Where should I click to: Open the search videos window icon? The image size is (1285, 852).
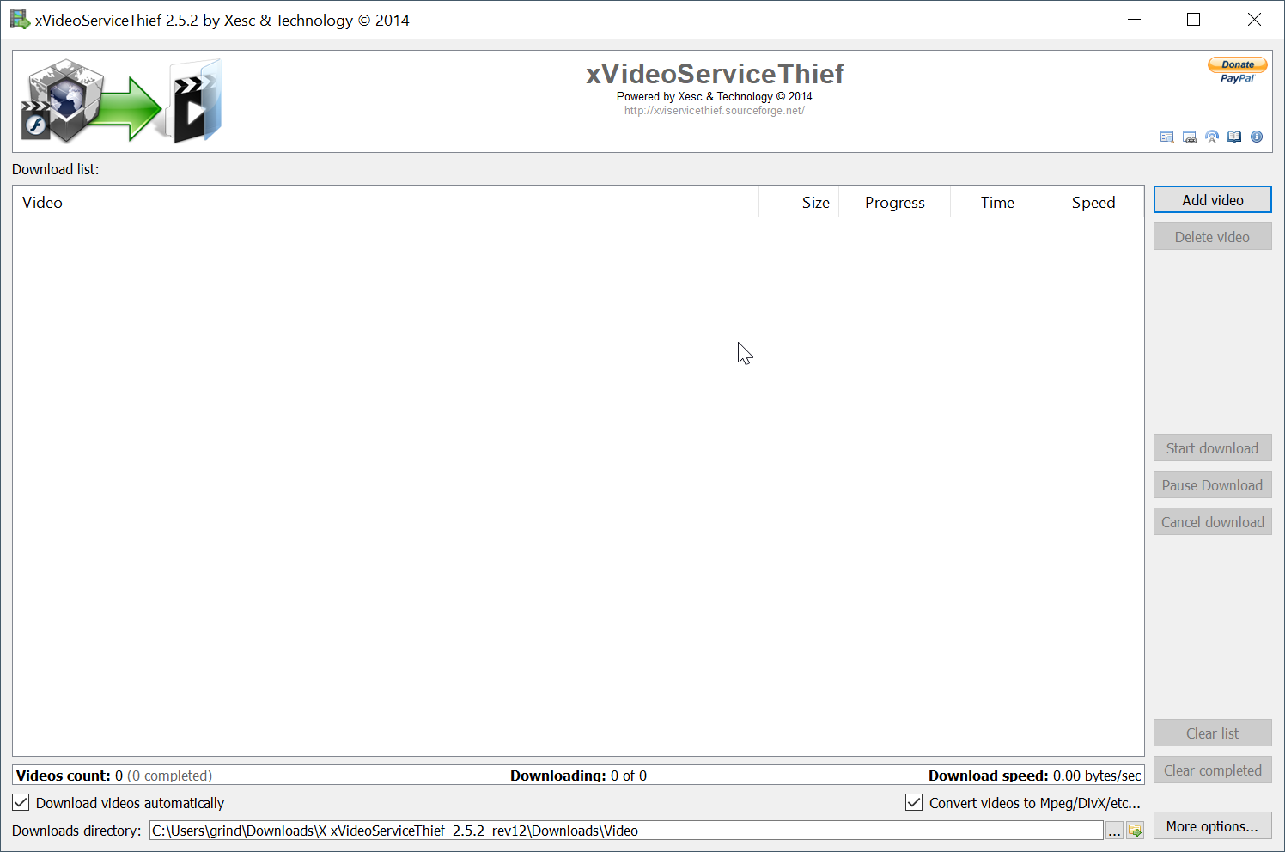point(1166,137)
